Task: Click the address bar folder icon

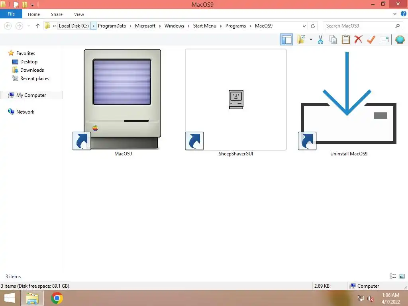Action: click(x=47, y=26)
